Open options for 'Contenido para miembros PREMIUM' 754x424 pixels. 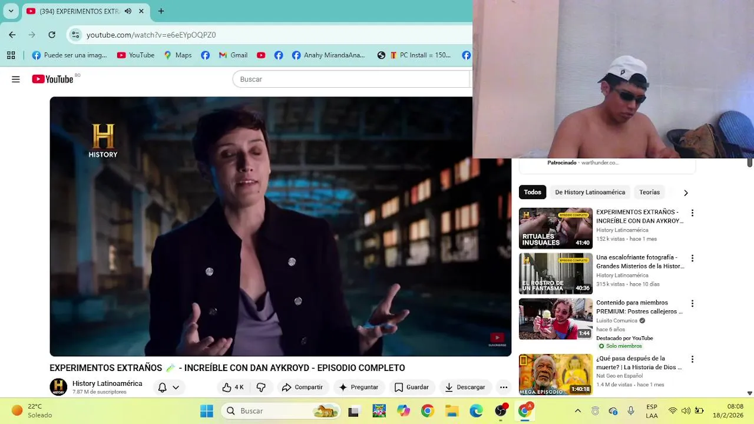pos(692,304)
